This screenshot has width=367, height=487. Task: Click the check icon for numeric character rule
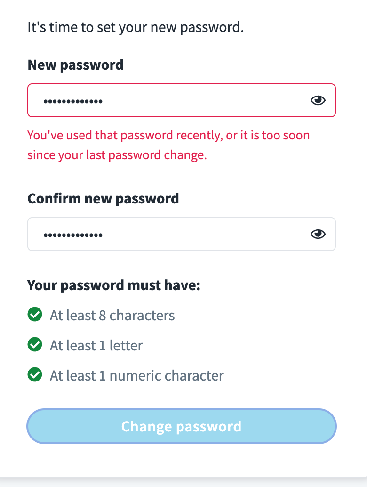click(34, 375)
